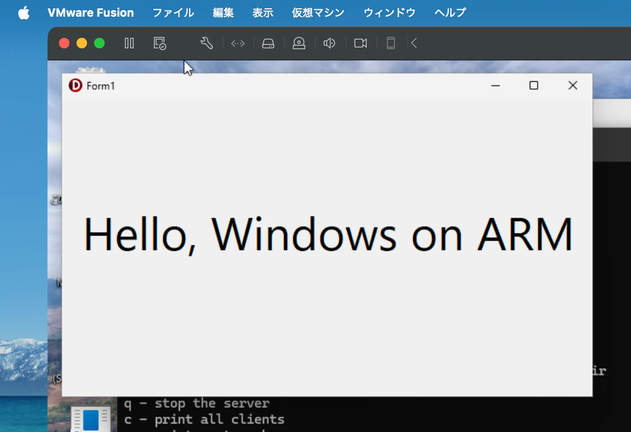Pause the virtual machine

(x=129, y=43)
